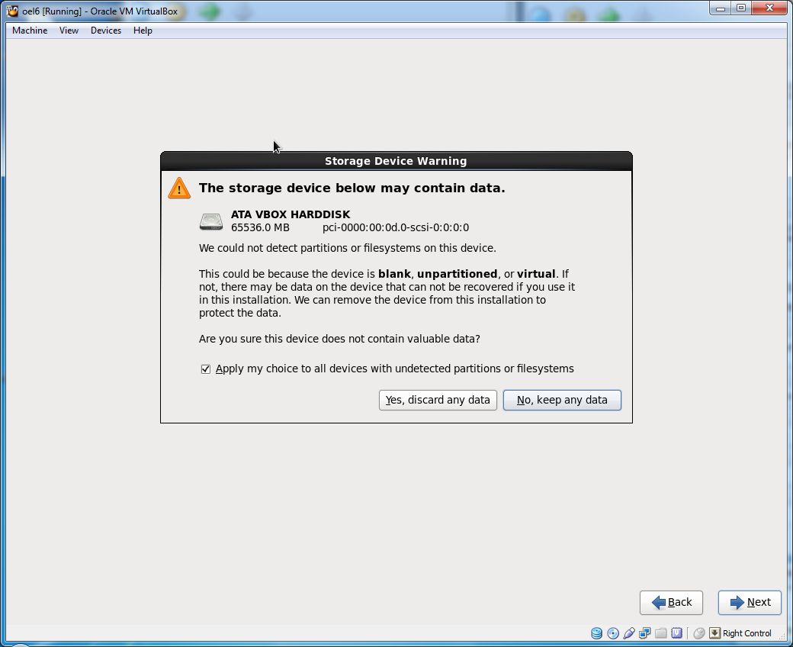Minimize the VirtualBox window
This screenshot has width=793, height=647.
click(720, 8)
